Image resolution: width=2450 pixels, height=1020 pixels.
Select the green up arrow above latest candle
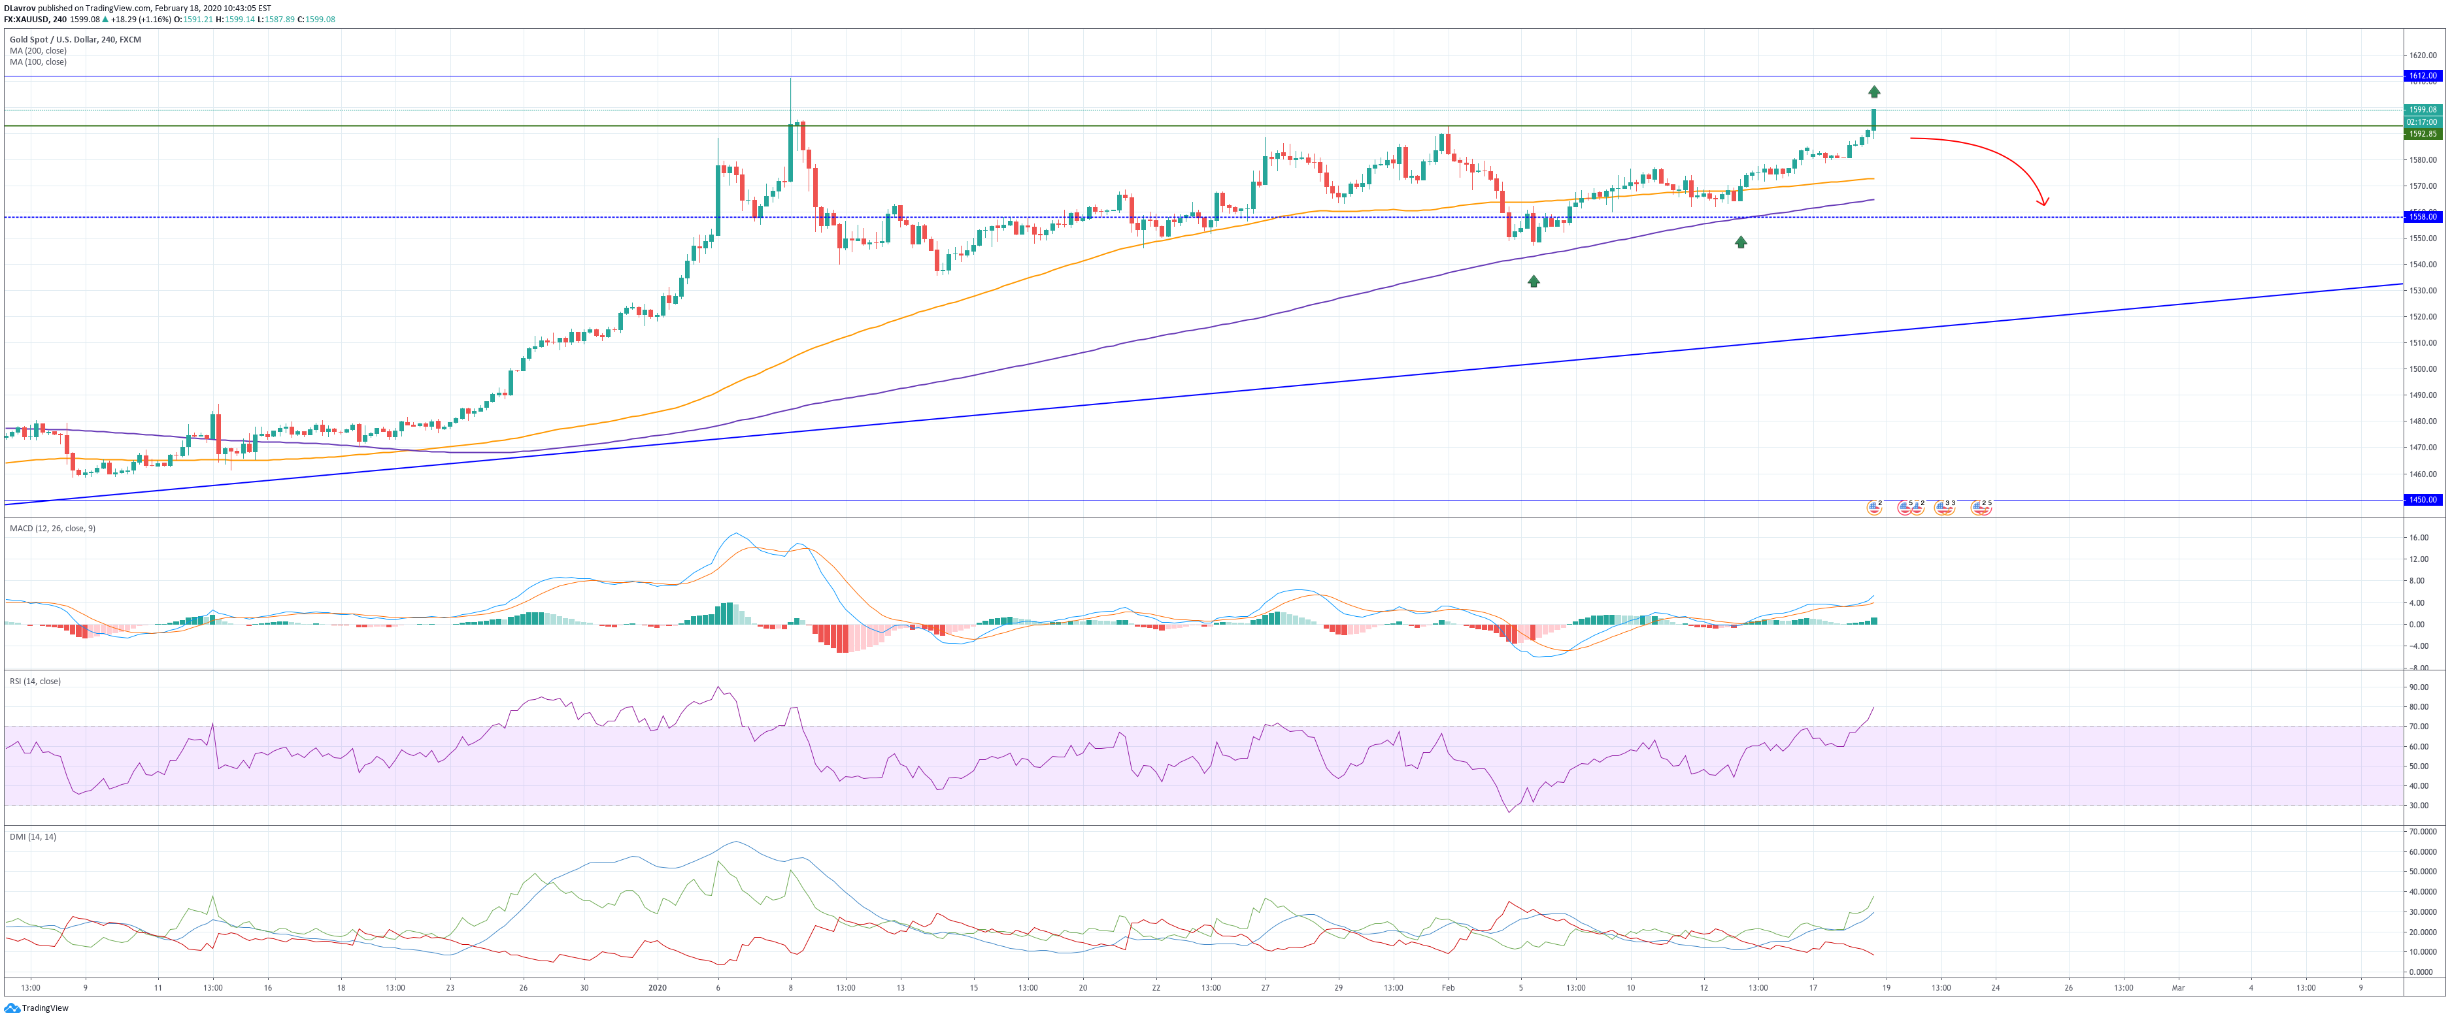[x=1873, y=92]
